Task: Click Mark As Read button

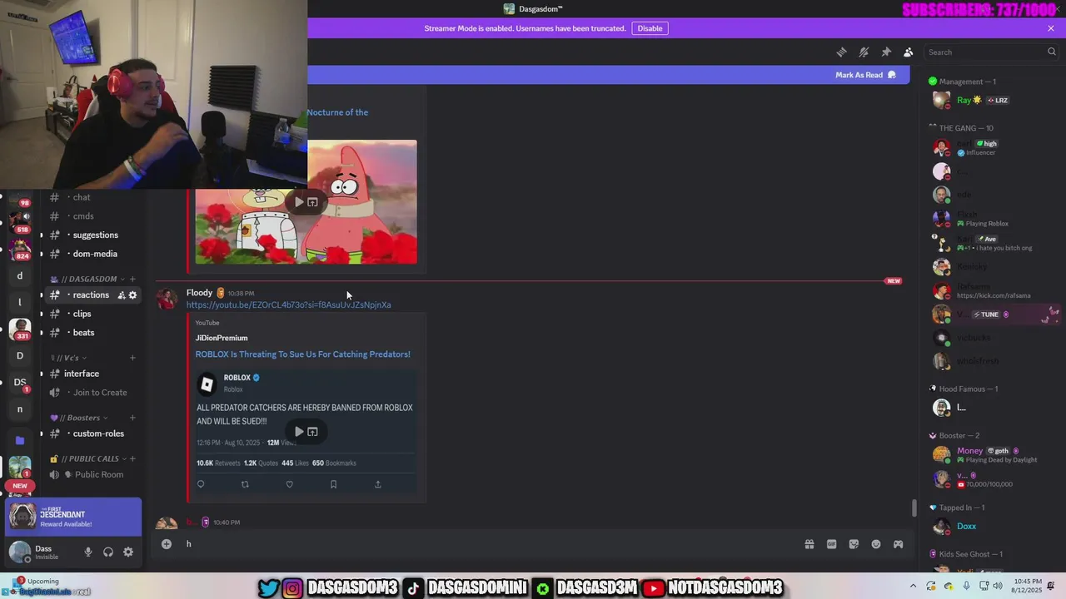Action: 865,75
